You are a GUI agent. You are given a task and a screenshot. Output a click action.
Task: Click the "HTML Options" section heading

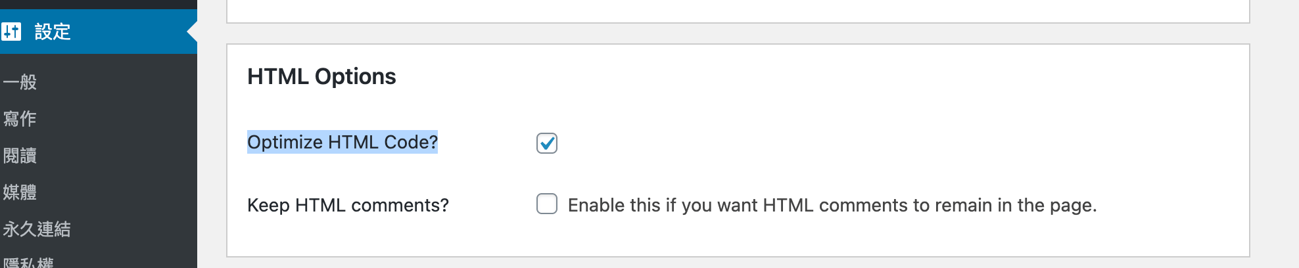[x=321, y=77]
